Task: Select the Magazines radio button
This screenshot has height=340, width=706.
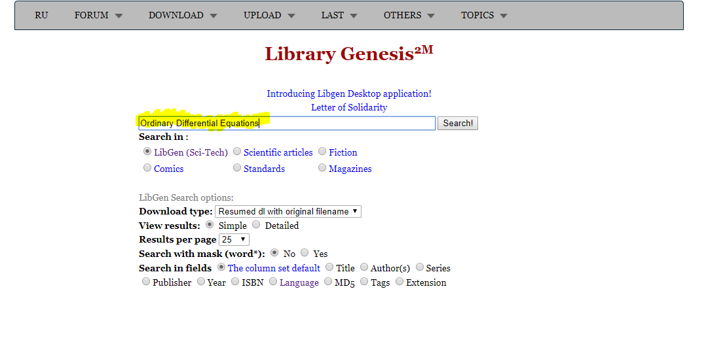Action: pyautogui.click(x=322, y=168)
